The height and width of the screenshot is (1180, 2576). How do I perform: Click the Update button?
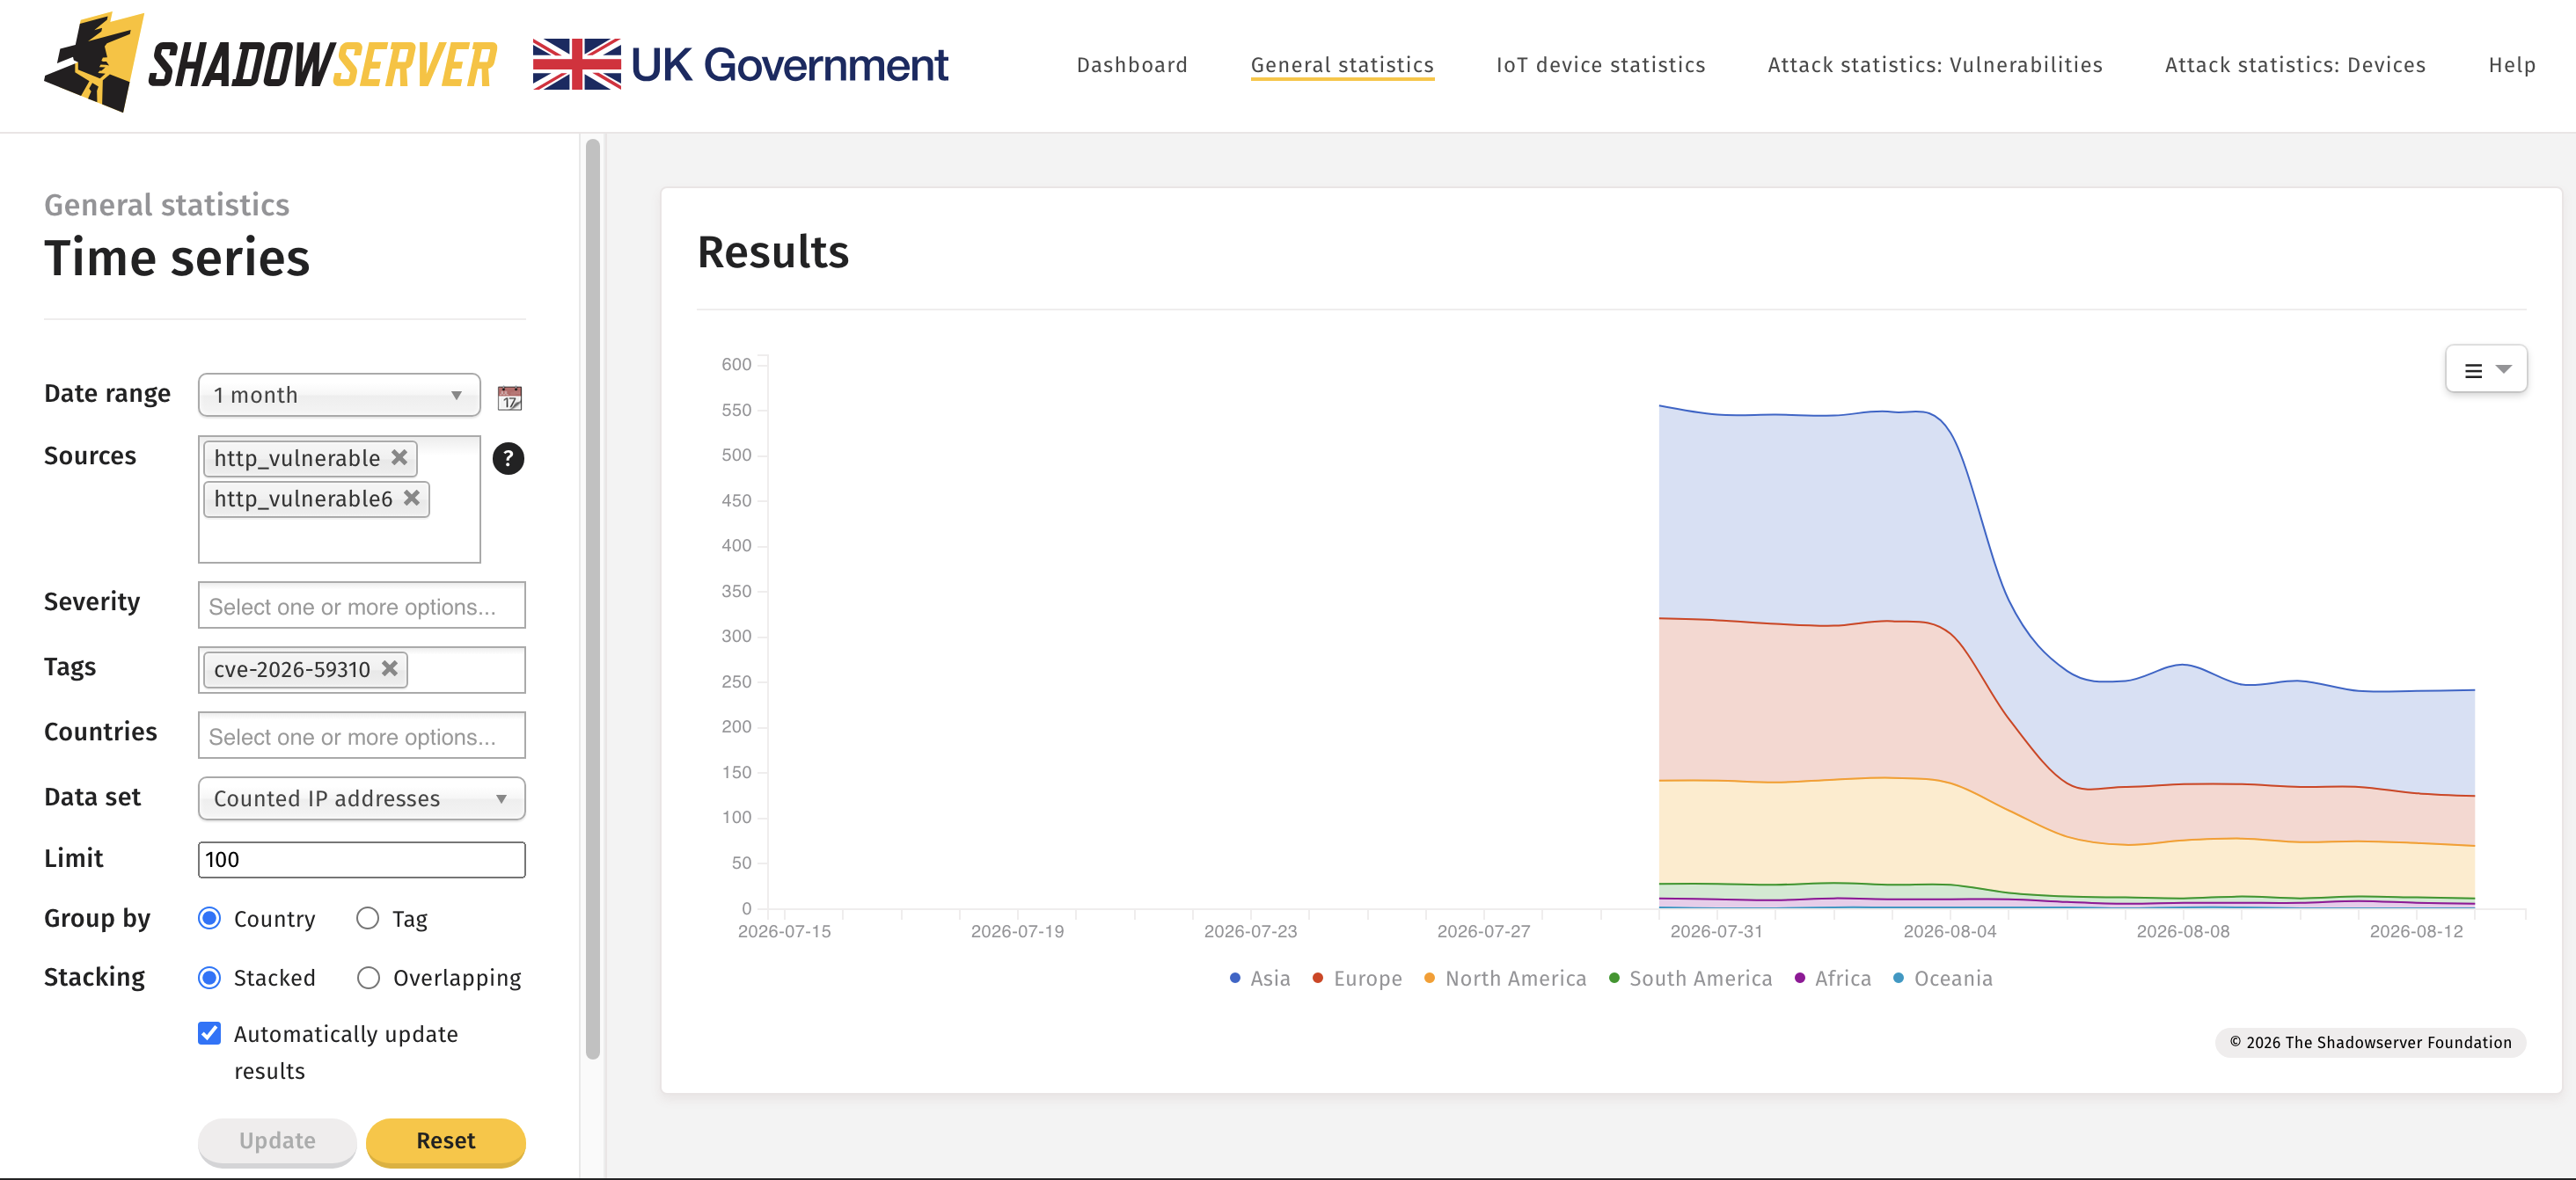coord(277,1141)
